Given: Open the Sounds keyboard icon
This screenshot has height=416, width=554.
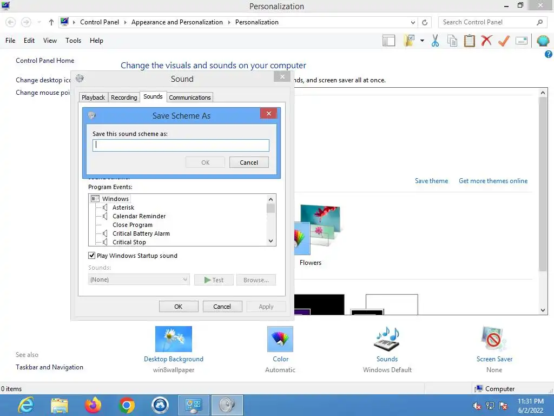Looking at the screenshot, I should (x=387, y=339).
